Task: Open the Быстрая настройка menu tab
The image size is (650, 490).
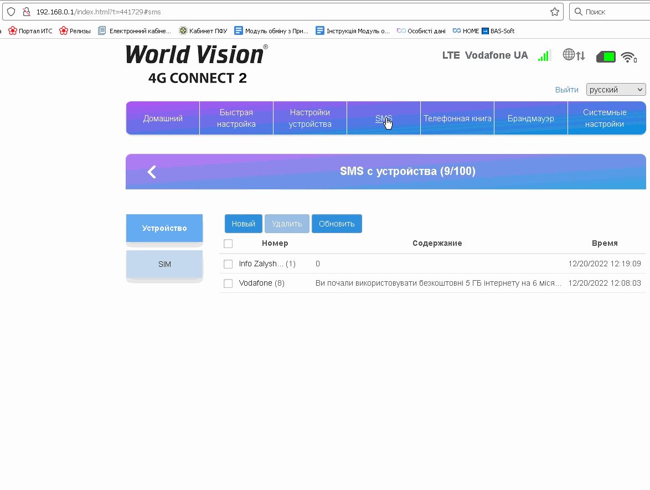Action: pos(236,118)
